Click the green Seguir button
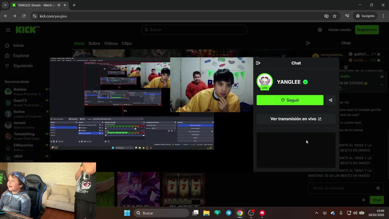 (290, 100)
